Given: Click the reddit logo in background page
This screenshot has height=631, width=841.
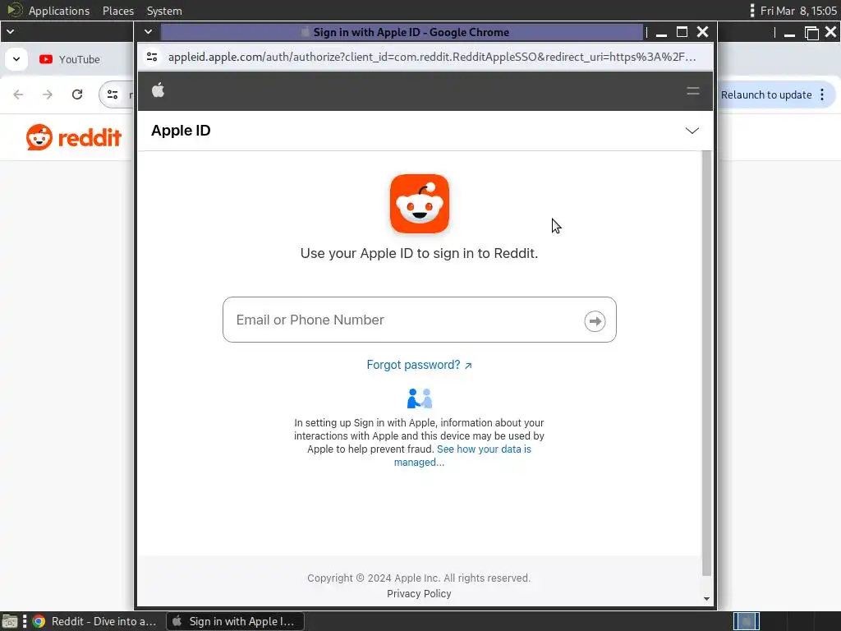Looking at the screenshot, I should click(x=73, y=137).
